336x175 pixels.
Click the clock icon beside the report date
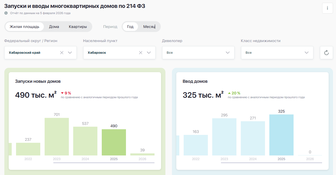point(6,12)
